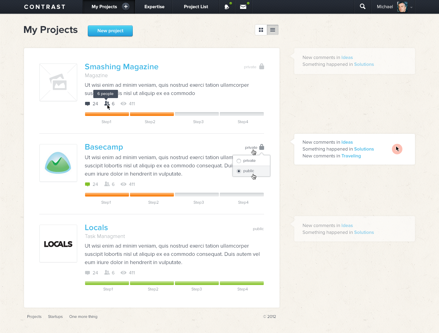Screen dimensions: 439x333
Task: Click the green comments icon under Basecamp
Action: click(x=87, y=185)
